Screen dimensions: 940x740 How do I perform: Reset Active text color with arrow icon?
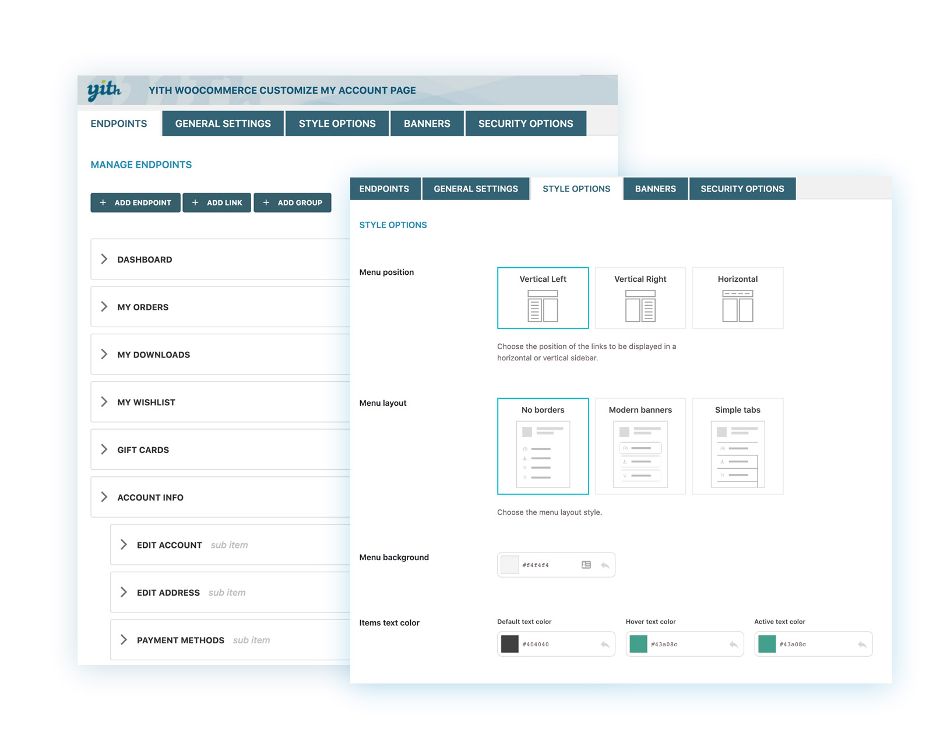(862, 644)
